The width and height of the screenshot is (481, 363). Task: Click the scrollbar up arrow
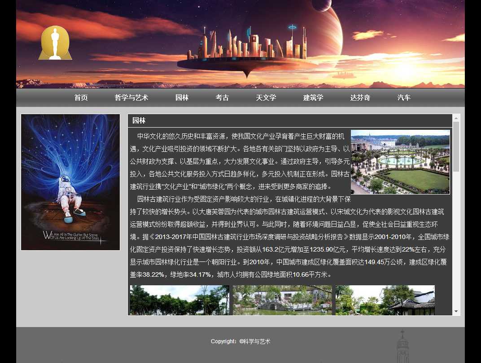click(x=456, y=118)
